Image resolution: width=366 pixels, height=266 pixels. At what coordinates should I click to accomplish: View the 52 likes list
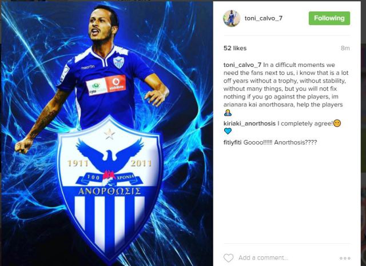tap(235, 48)
